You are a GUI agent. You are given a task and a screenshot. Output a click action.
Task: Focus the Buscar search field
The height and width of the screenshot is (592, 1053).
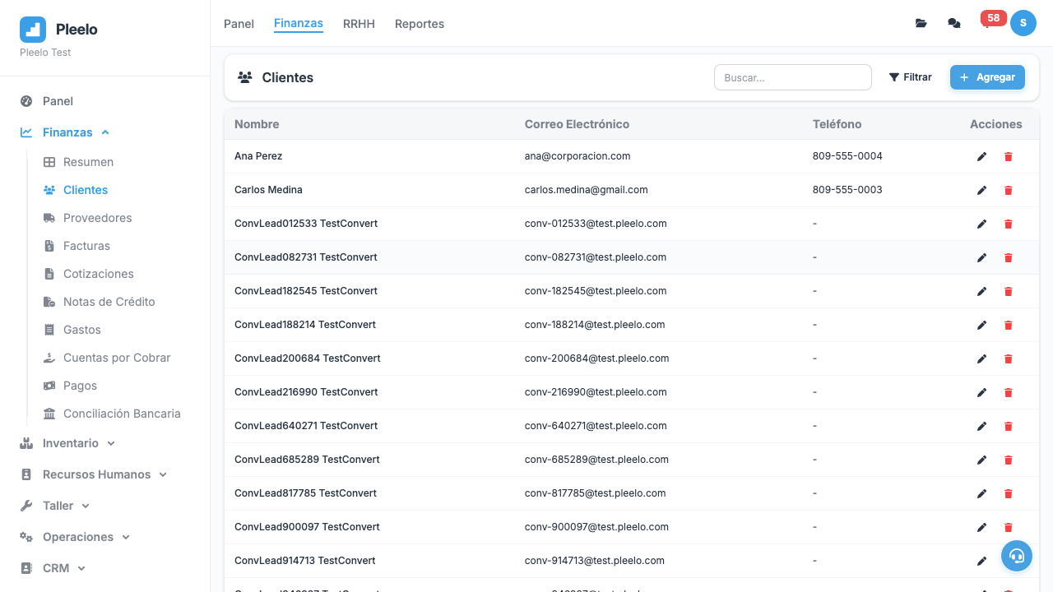(x=792, y=77)
